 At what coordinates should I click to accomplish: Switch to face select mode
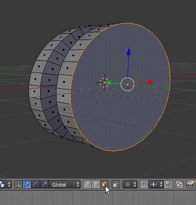[104, 184]
